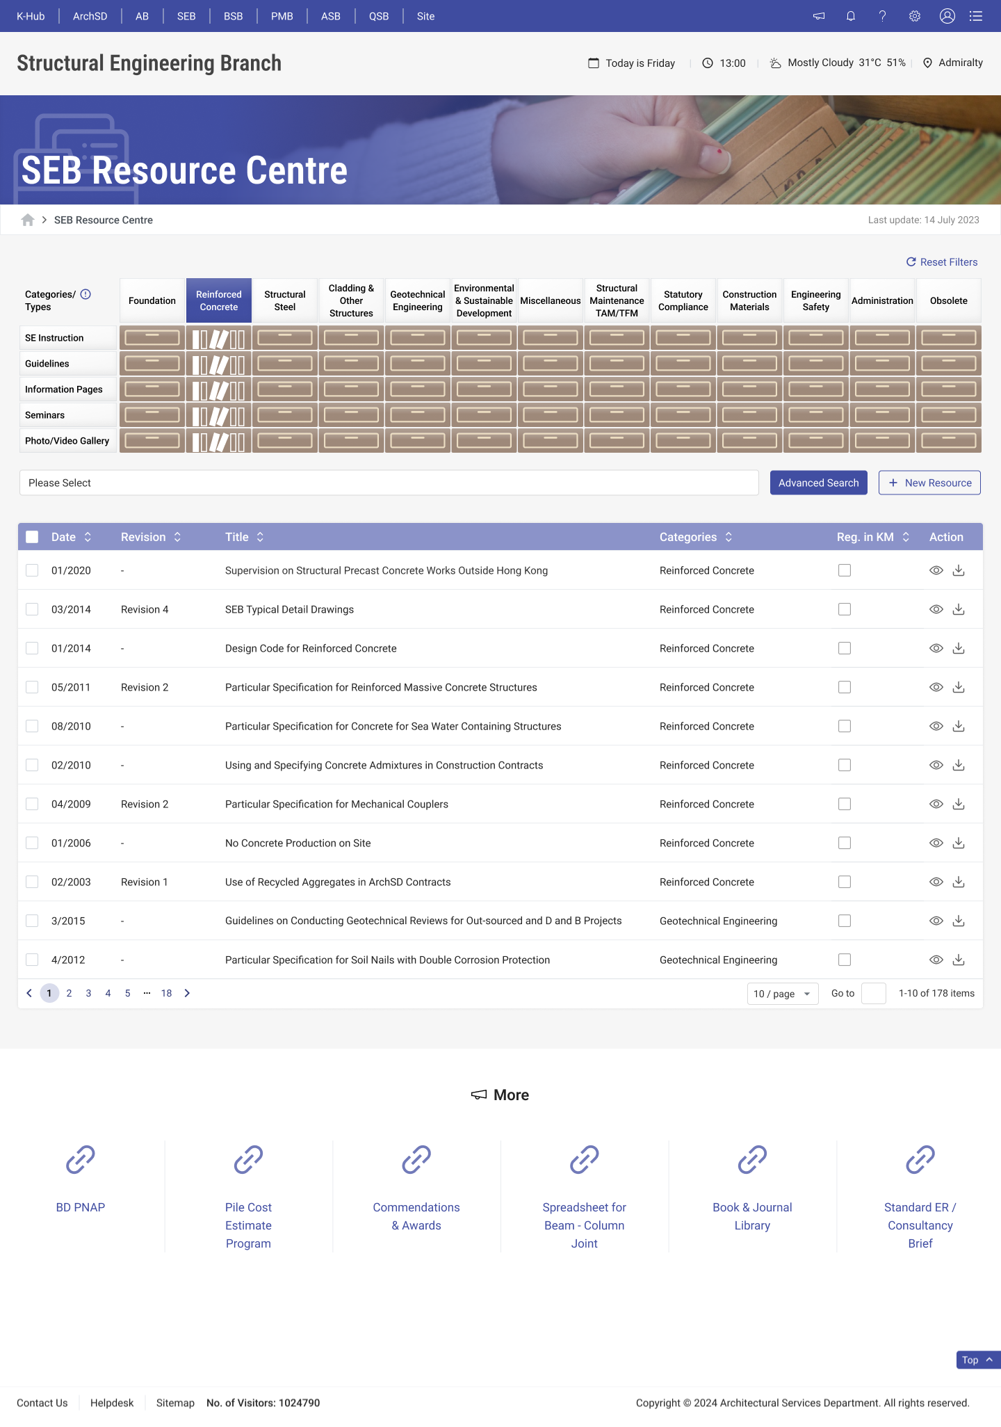Tick the select-all checkbox in table header
This screenshot has width=1001, height=1427.
coord(32,537)
